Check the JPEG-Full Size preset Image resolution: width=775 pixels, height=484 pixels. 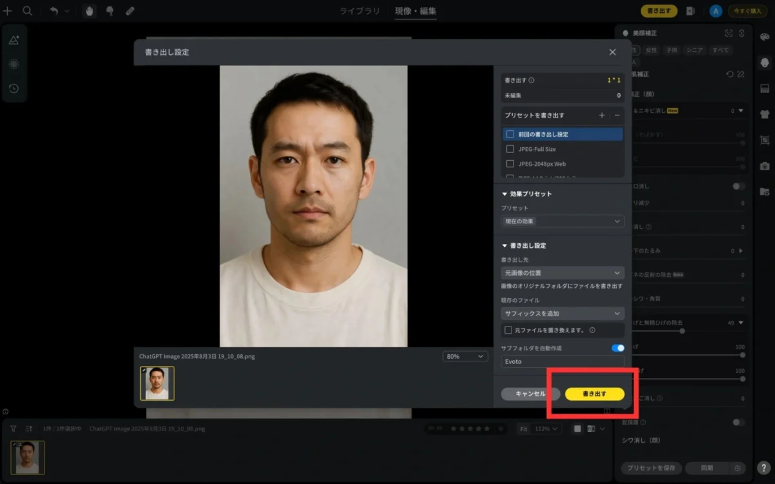[x=510, y=149]
